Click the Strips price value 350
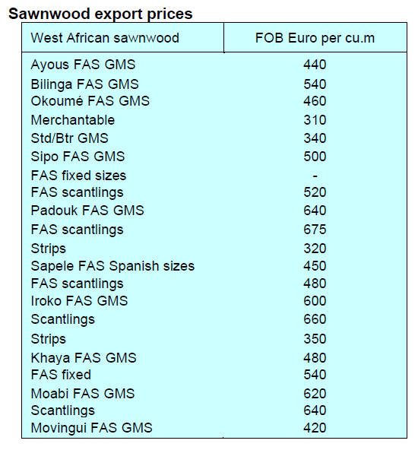418x450 pixels. [x=315, y=339]
